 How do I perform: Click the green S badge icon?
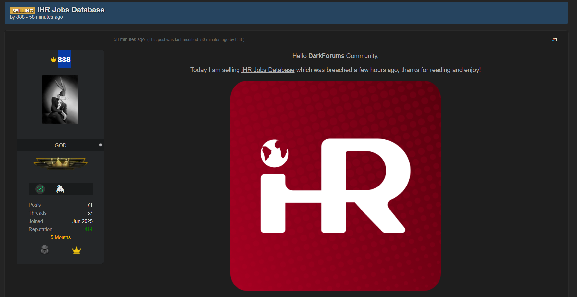40,189
